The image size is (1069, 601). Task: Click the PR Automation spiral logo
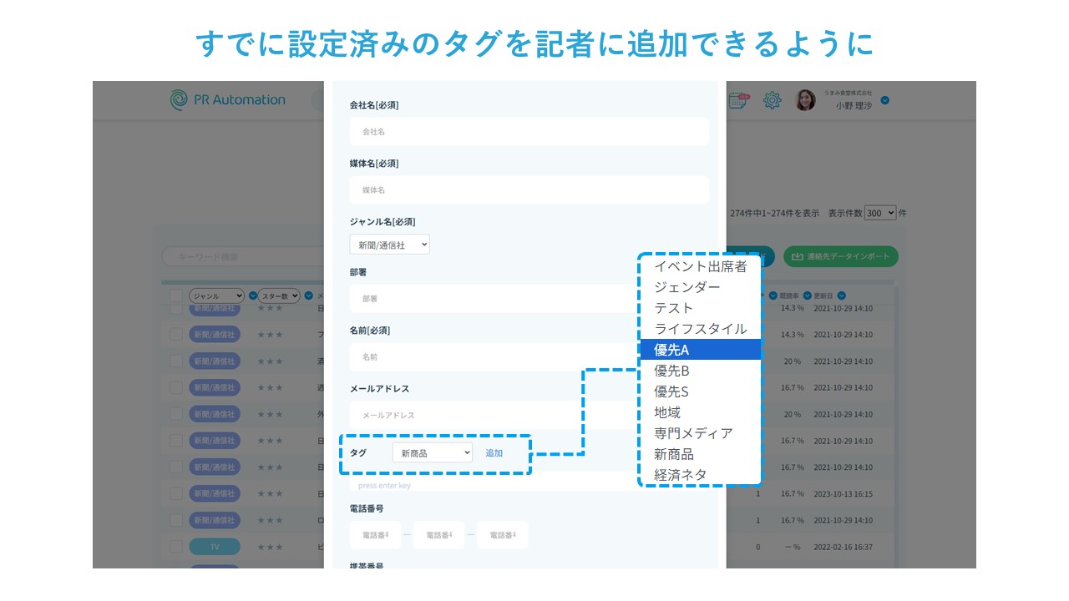coord(179,100)
